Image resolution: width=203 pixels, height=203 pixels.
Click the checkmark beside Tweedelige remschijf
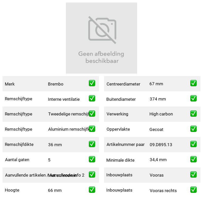[92, 113]
